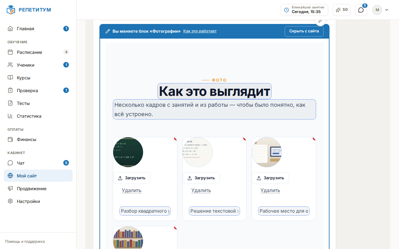The height and width of the screenshot is (249, 399).
Task: Click the document-check icon beside Тесты
Action: [10, 103]
